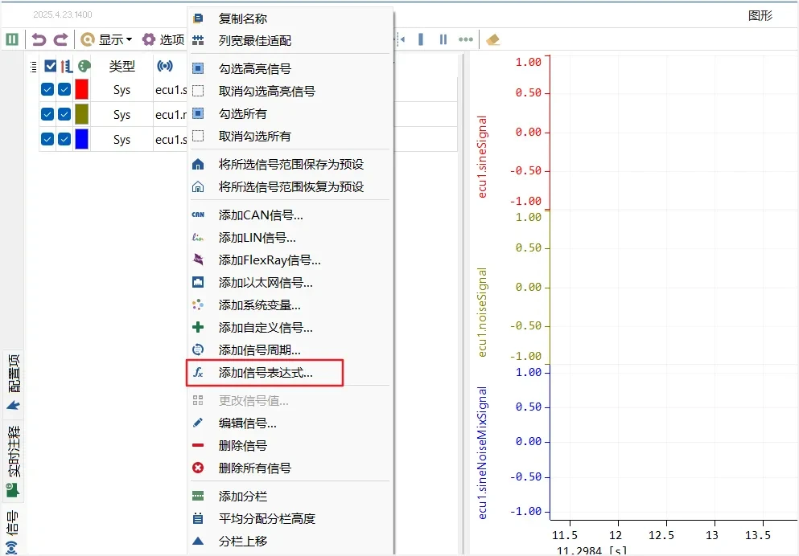Click 删除所有信号 in the menu
This screenshot has height=556, width=799.
pyautogui.click(x=254, y=468)
